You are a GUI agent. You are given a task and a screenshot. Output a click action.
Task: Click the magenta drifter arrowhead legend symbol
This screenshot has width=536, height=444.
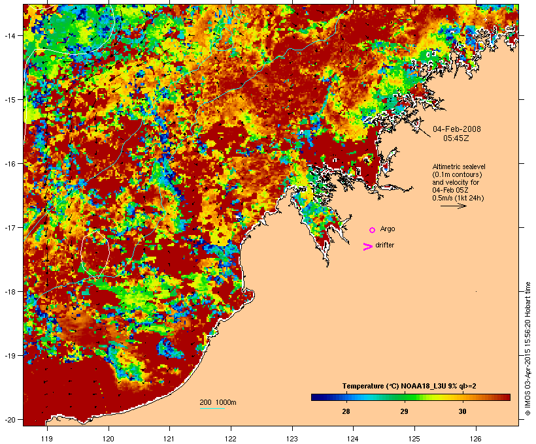[368, 247]
